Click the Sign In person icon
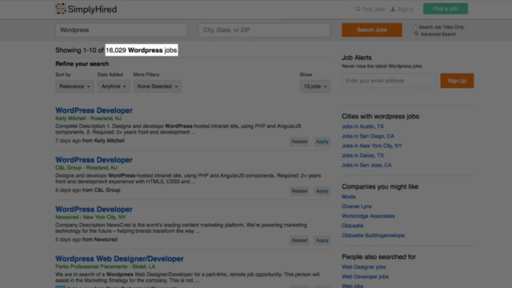The width and height of the screenshot is (512, 288). tap(393, 9)
